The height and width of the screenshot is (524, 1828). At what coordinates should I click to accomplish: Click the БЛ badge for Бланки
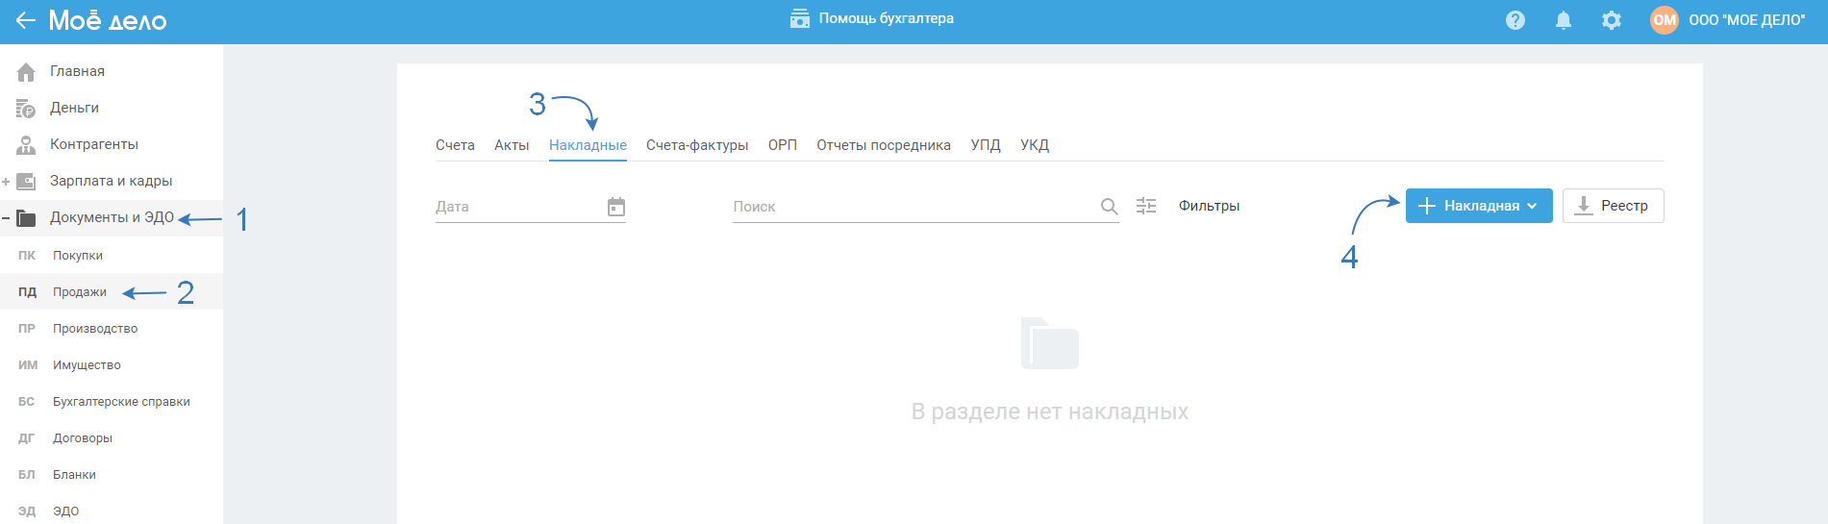(x=27, y=475)
